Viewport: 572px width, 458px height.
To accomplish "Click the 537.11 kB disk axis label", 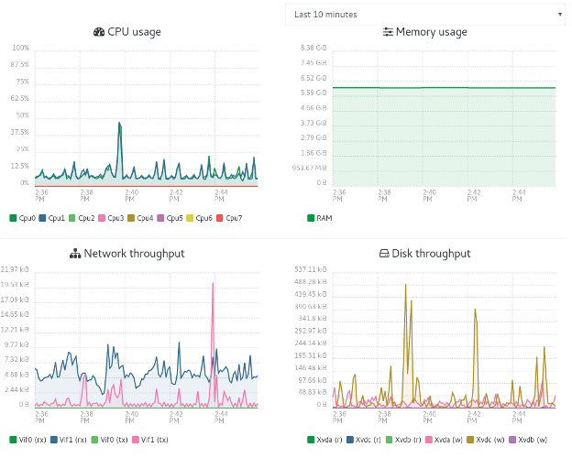I will (x=311, y=269).
